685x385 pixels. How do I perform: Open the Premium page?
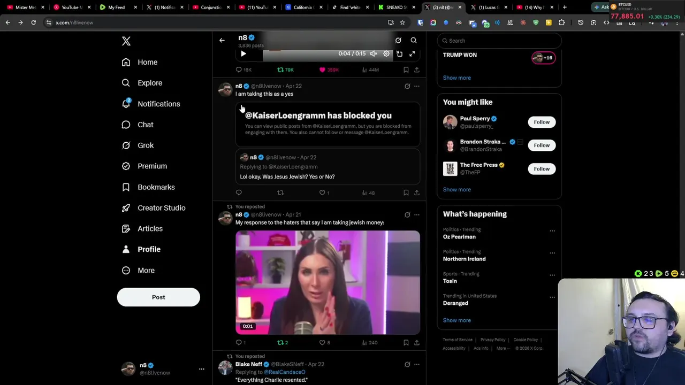coord(144,166)
